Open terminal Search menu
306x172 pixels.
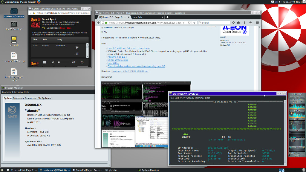[x=190, y=98]
